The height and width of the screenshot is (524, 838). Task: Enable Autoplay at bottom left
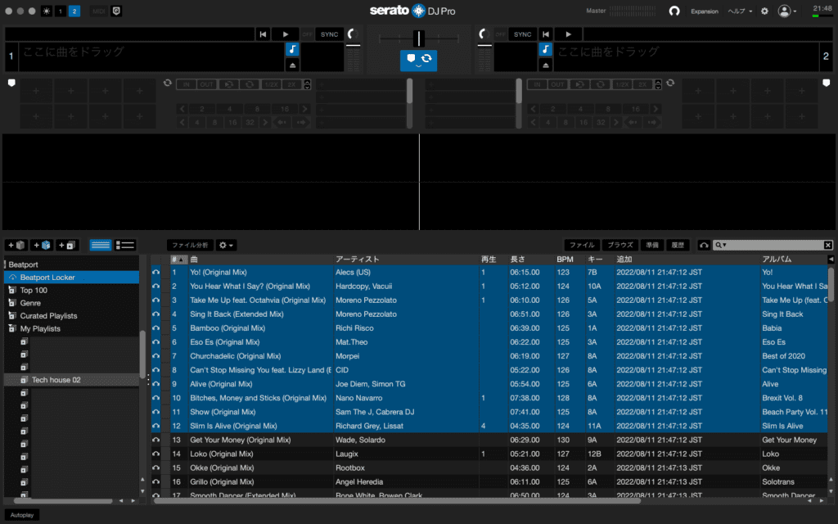point(22,515)
